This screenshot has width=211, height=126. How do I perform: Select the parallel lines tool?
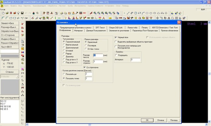132,13
